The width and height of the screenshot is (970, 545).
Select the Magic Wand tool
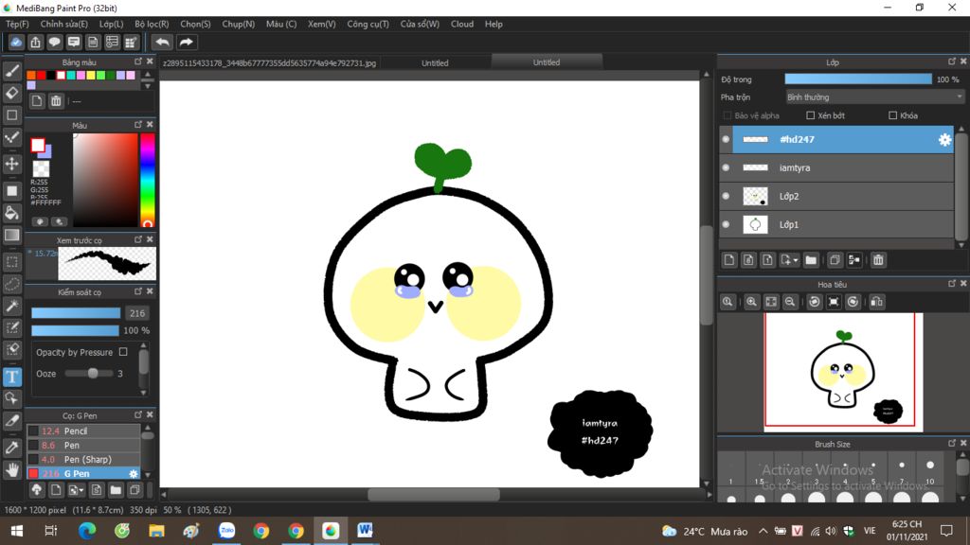tap(11, 306)
